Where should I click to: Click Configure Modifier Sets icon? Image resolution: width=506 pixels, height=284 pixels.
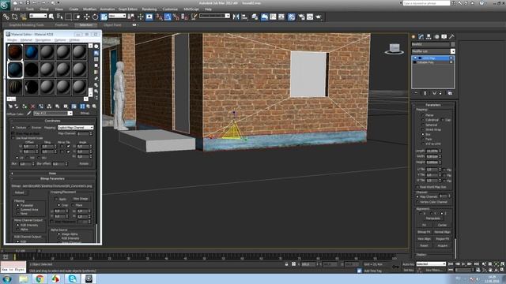pyautogui.click(x=450, y=93)
